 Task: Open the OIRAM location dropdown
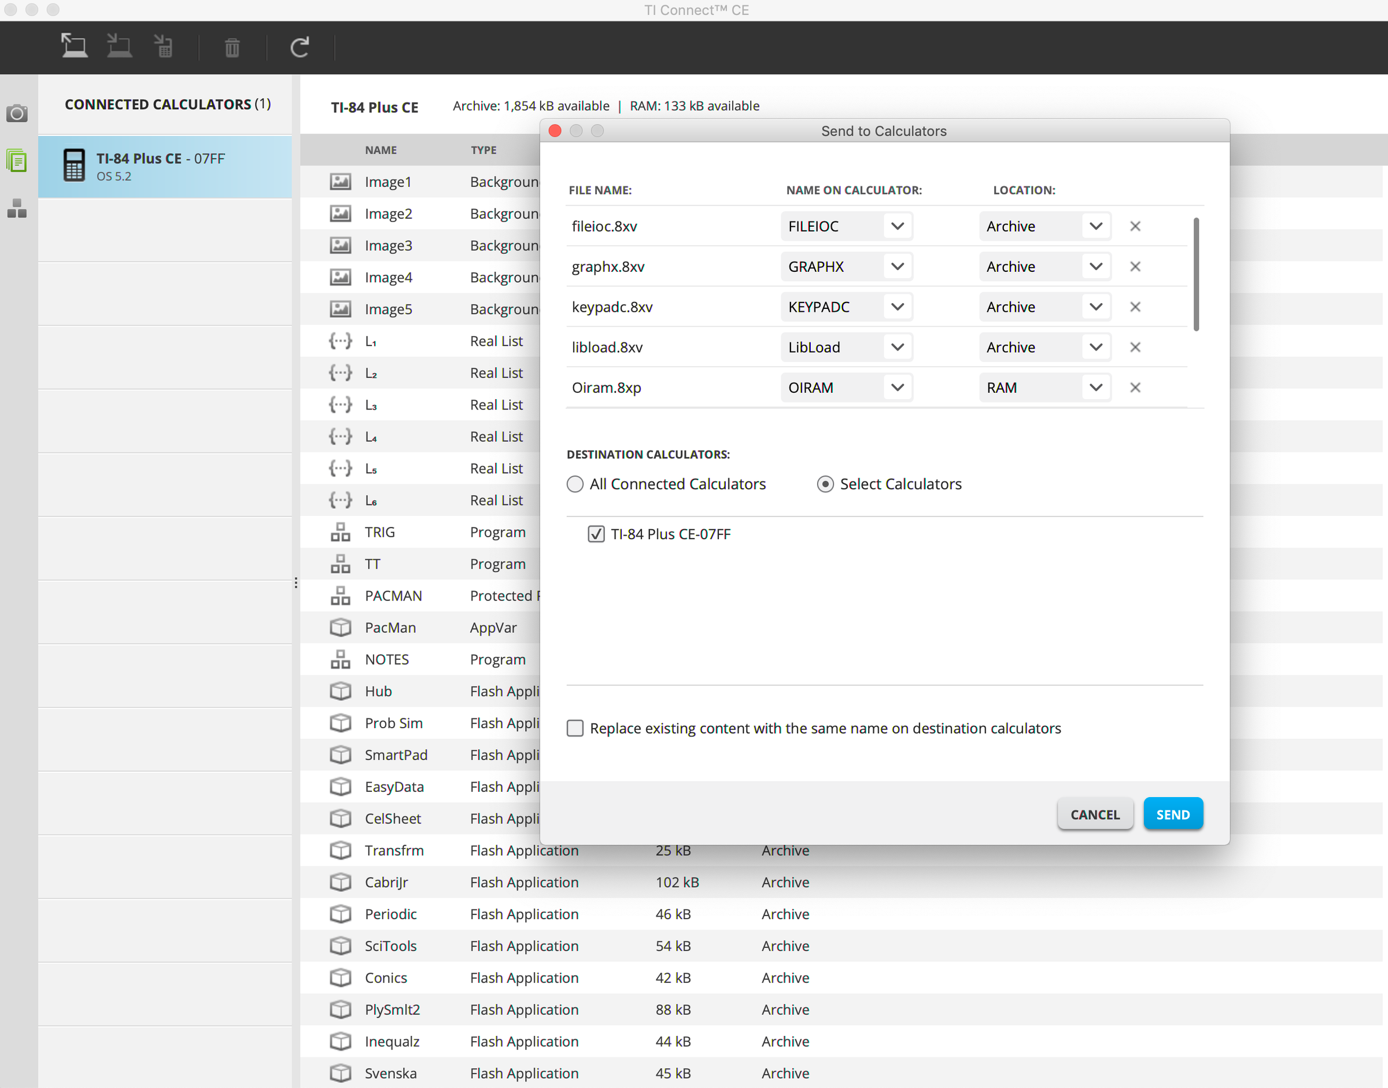[x=1095, y=388]
